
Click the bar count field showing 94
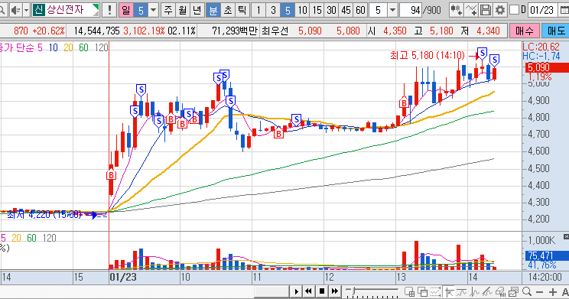coord(411,10)
